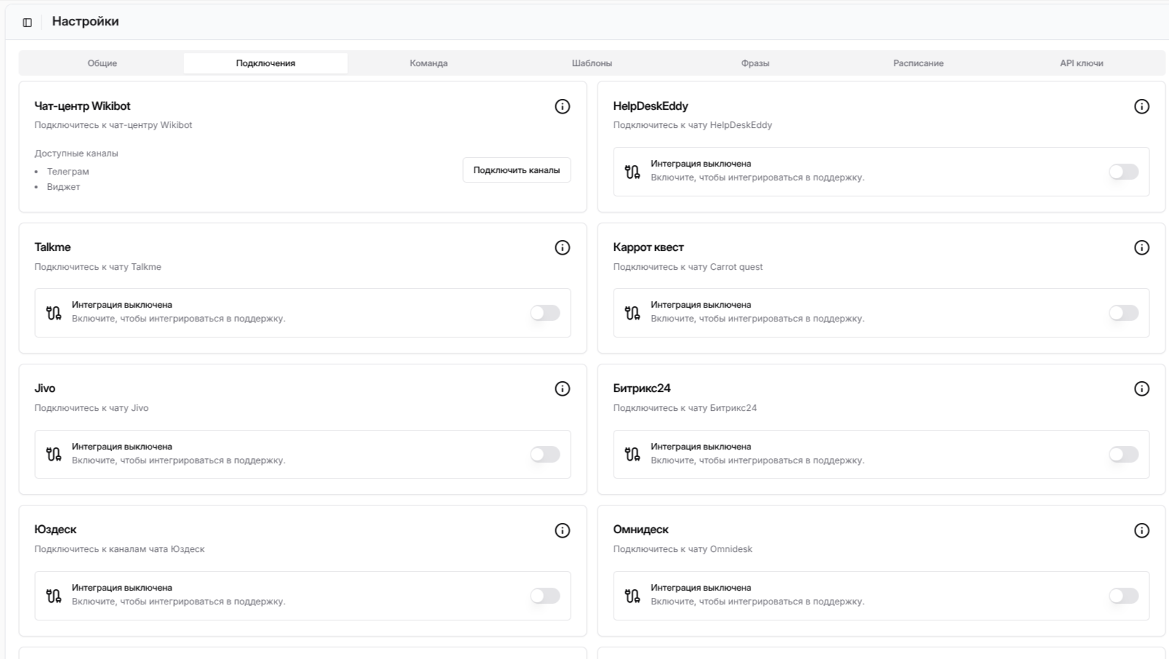1169x659 pixels.
Task: Open Битрикс24 info icon
Action: (x=1141, y=388)
